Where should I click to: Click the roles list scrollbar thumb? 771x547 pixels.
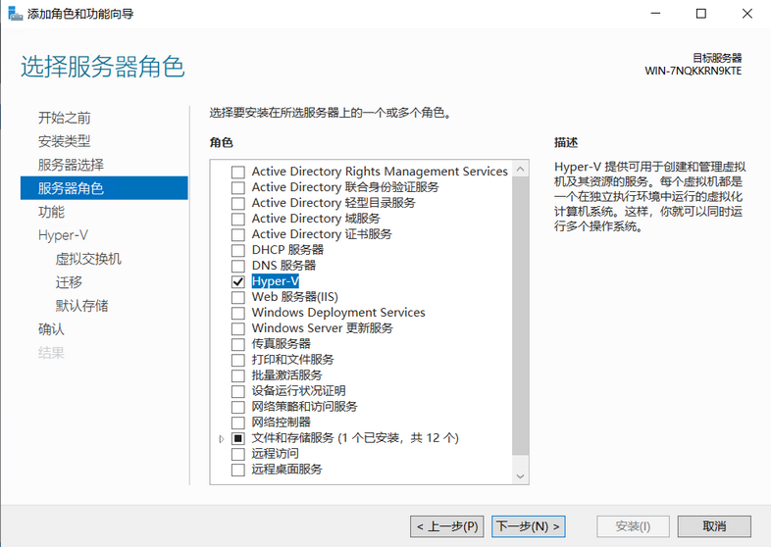tap(520, 316)
